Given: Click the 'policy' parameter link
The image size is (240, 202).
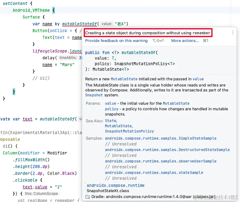Looking at the screenshot, I should pos(111,109).
